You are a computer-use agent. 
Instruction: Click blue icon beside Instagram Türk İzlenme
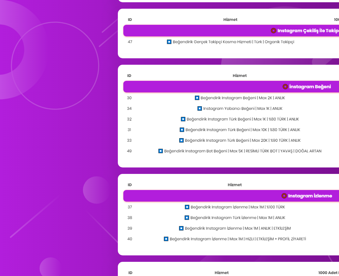tap(187, 218)
